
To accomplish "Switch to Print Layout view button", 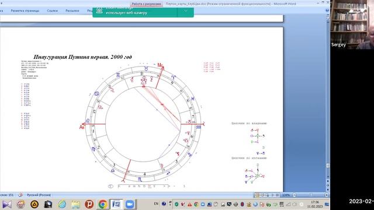I will point(257,195).
